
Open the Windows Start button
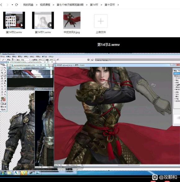coord(3,173)
